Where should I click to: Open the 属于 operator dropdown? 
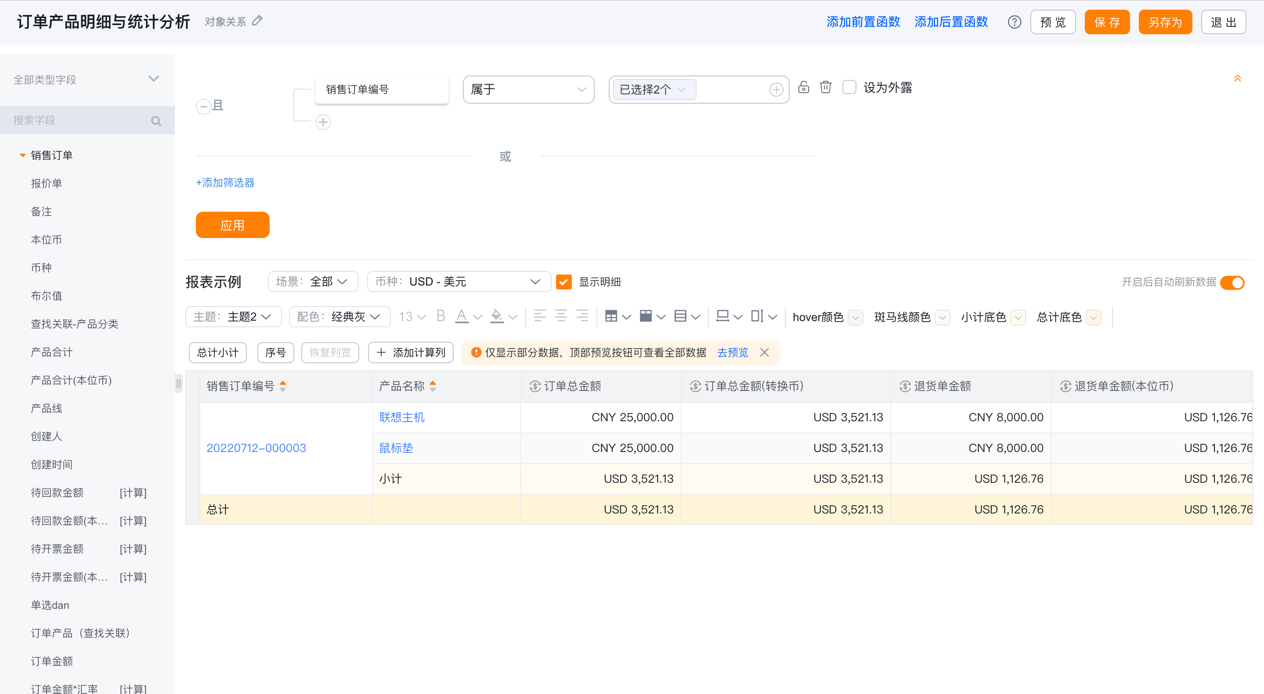[528, 89]
